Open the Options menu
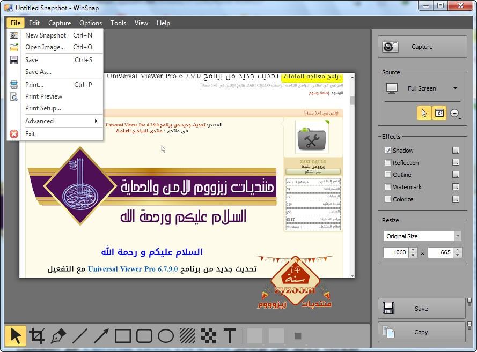477x352 pixels. click(91, 23)
